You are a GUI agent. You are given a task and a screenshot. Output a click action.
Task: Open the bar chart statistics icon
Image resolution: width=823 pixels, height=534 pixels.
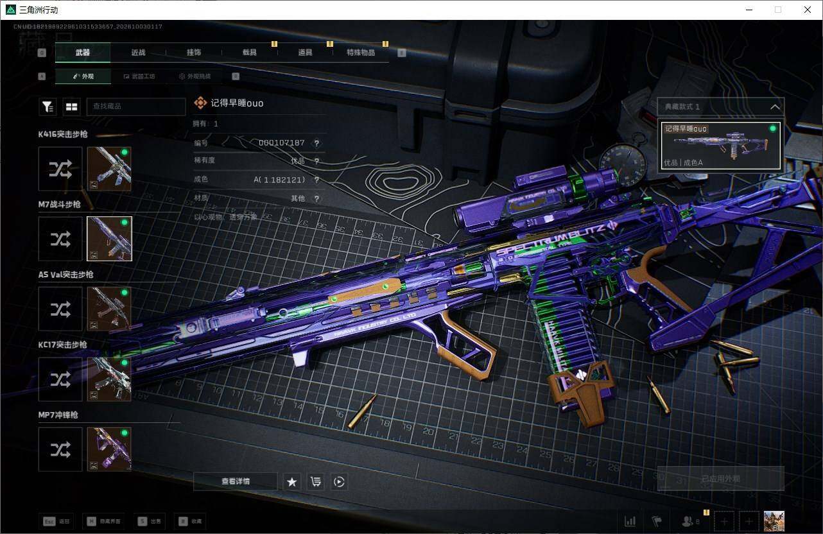click(630, 521)
